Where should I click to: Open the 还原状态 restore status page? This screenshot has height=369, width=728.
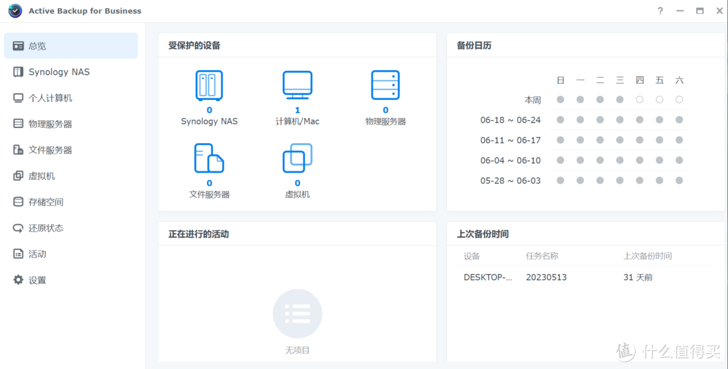click(71, 228)
